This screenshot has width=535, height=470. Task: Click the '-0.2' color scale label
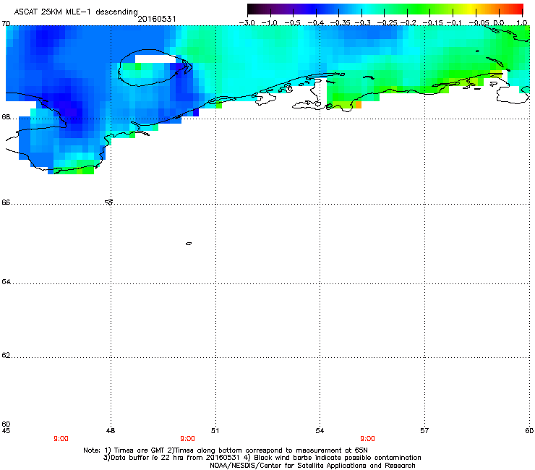408,22
